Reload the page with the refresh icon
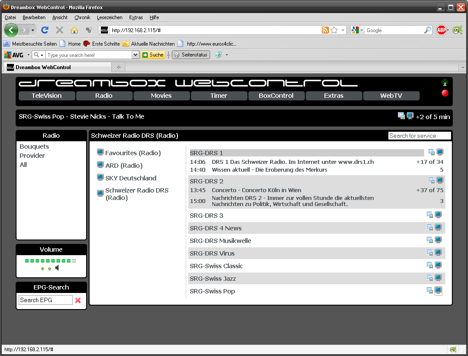Image resolution: width=468 pixels, height=356 pixels. pyautogui.click(x=45, y=30)
